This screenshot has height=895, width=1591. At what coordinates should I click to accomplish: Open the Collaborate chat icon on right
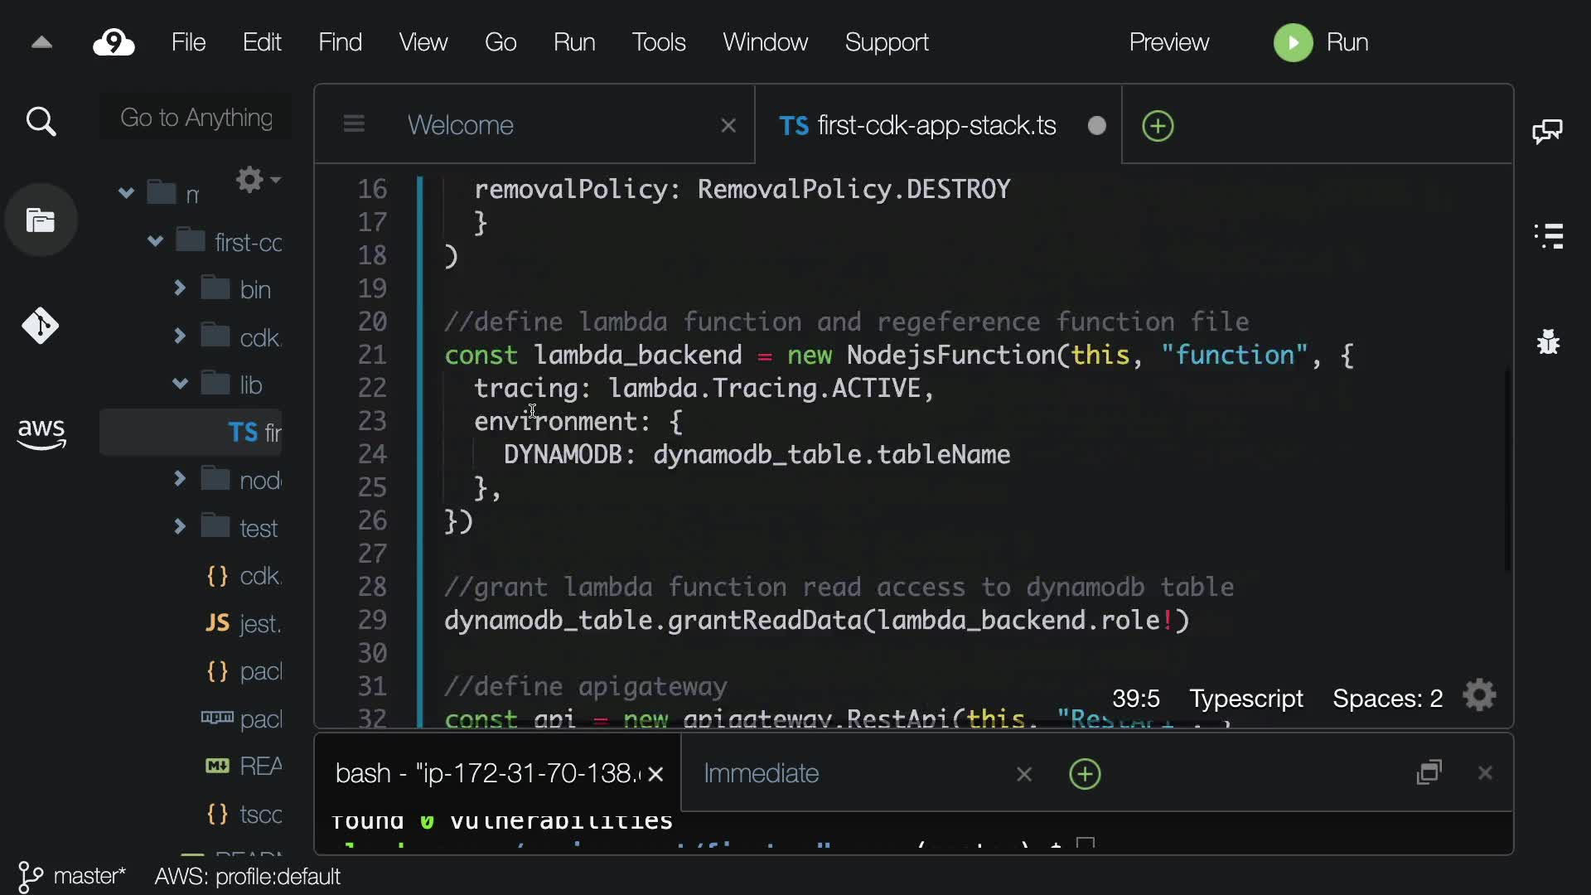[x=1547, y=131]
